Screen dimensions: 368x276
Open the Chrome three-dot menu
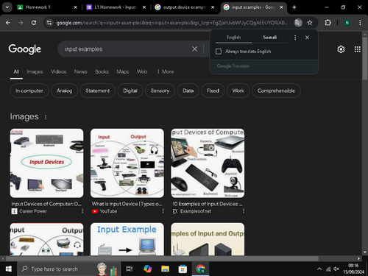point(360,23)
